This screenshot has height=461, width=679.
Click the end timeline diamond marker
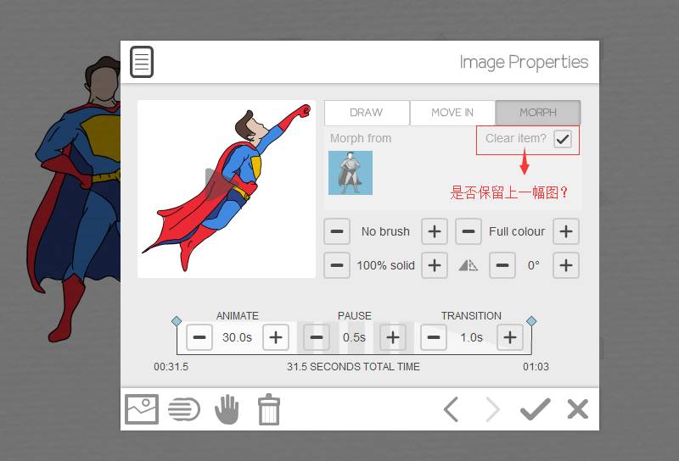531,321
